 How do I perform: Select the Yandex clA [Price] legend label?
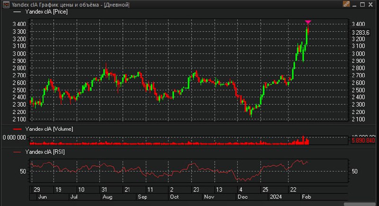(46, 11)
